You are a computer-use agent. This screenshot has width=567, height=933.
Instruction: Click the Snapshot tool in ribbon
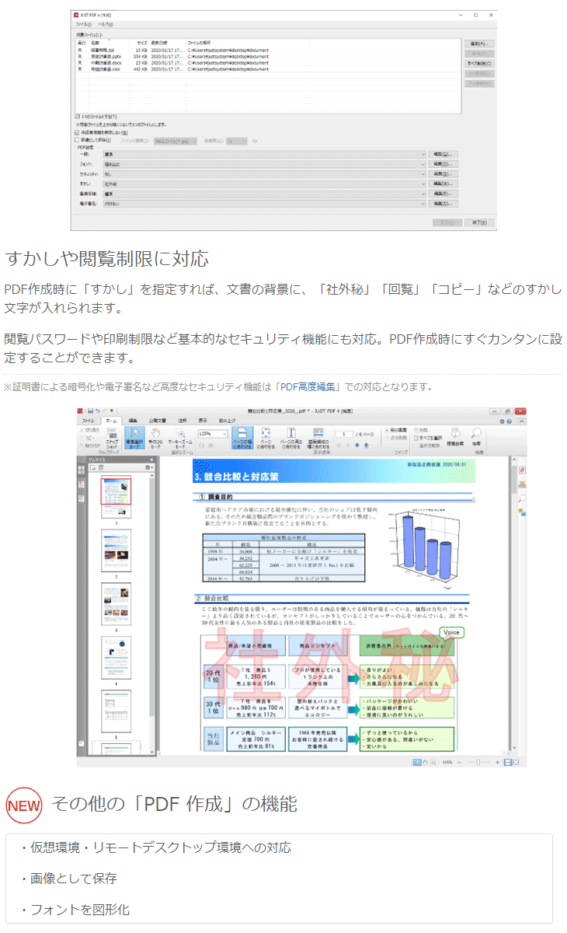point(113,439)
